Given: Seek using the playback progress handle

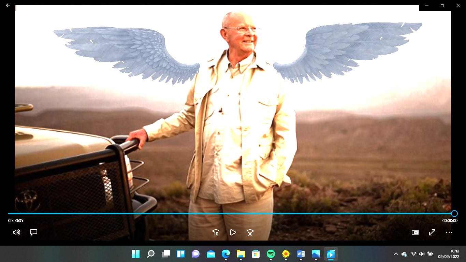Looking at the screenshot, I should coord(454,214).
